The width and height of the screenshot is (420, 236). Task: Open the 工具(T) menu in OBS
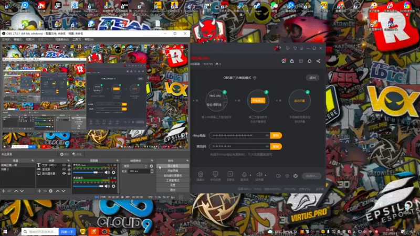[77, 40]
